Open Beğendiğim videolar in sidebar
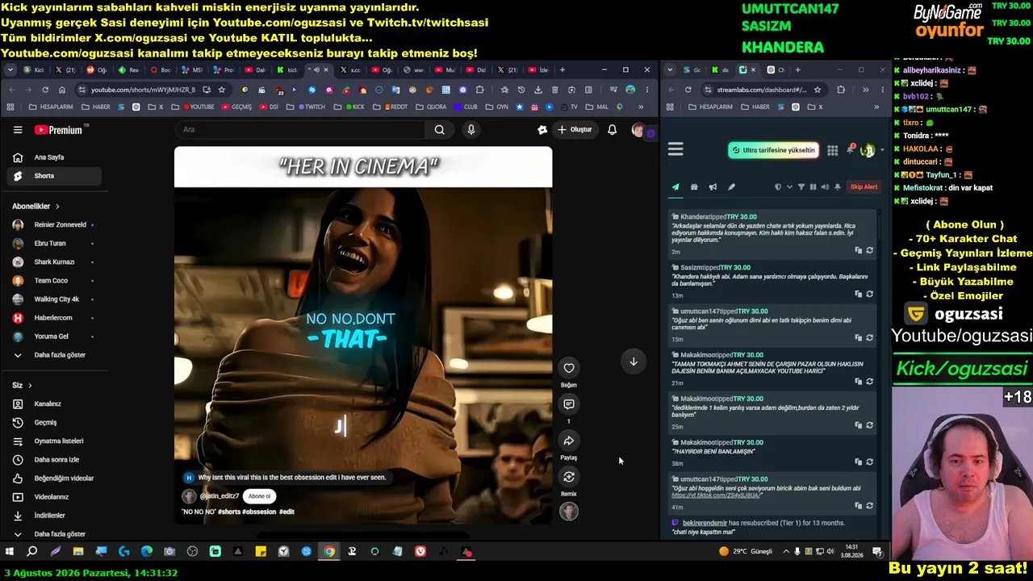This screenshot has height=581, width=1033. 54,479
